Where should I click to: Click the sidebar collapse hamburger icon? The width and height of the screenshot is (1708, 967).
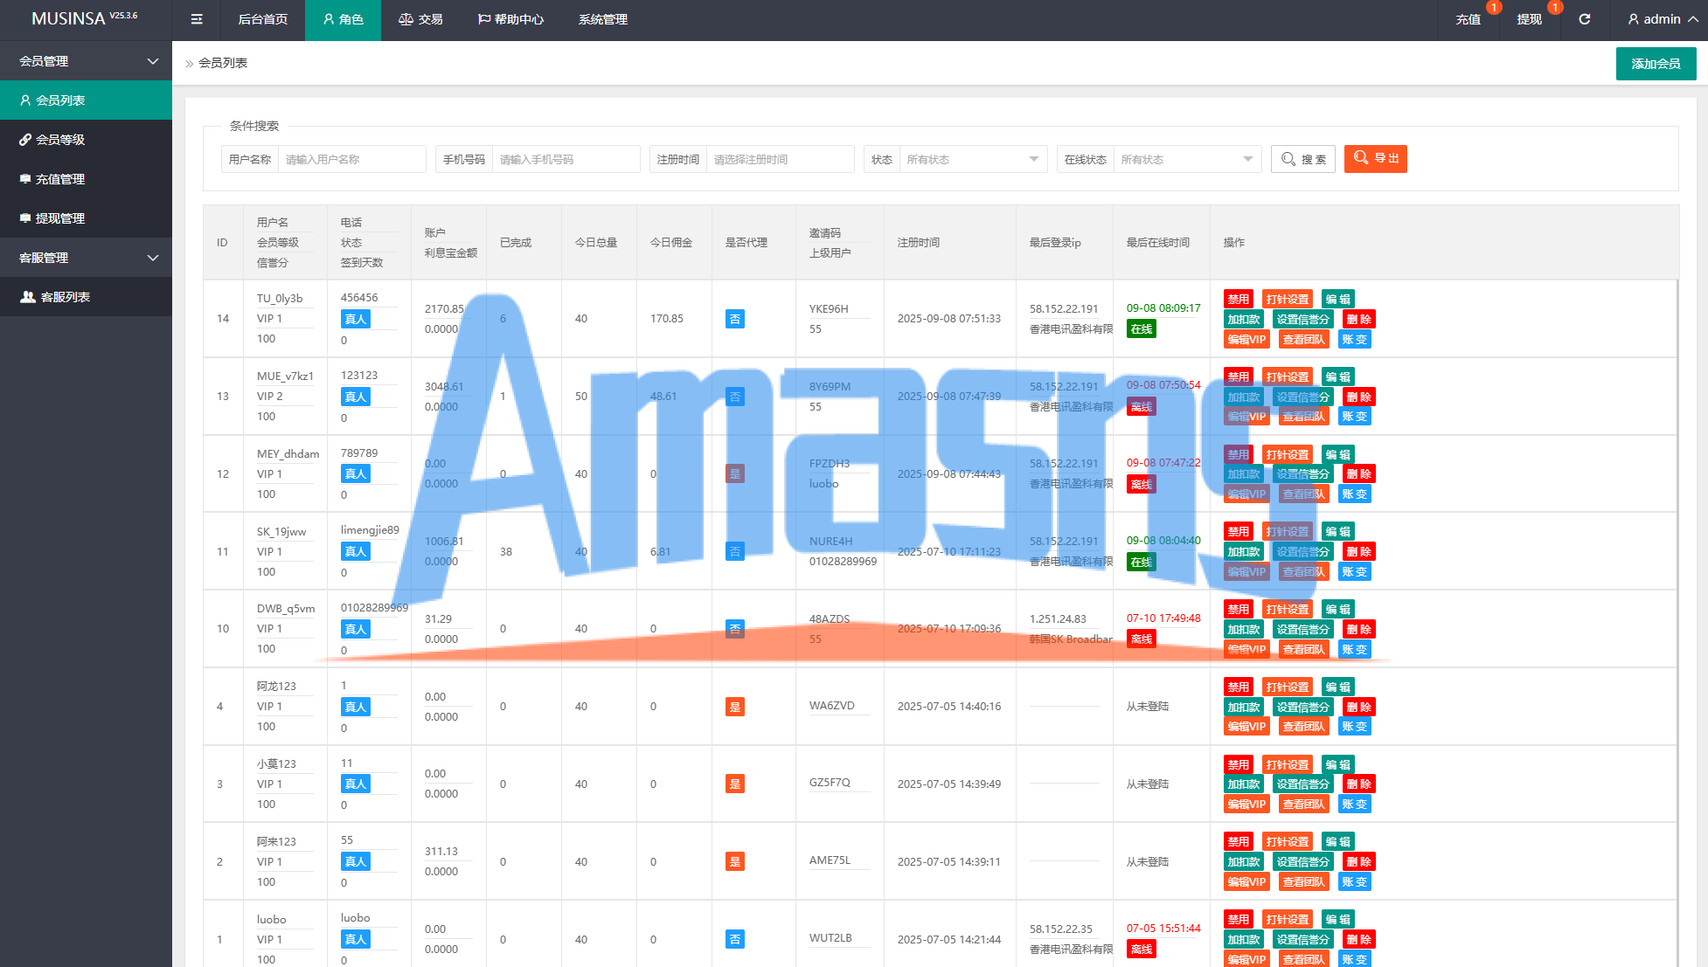click(x=197, y=19)
